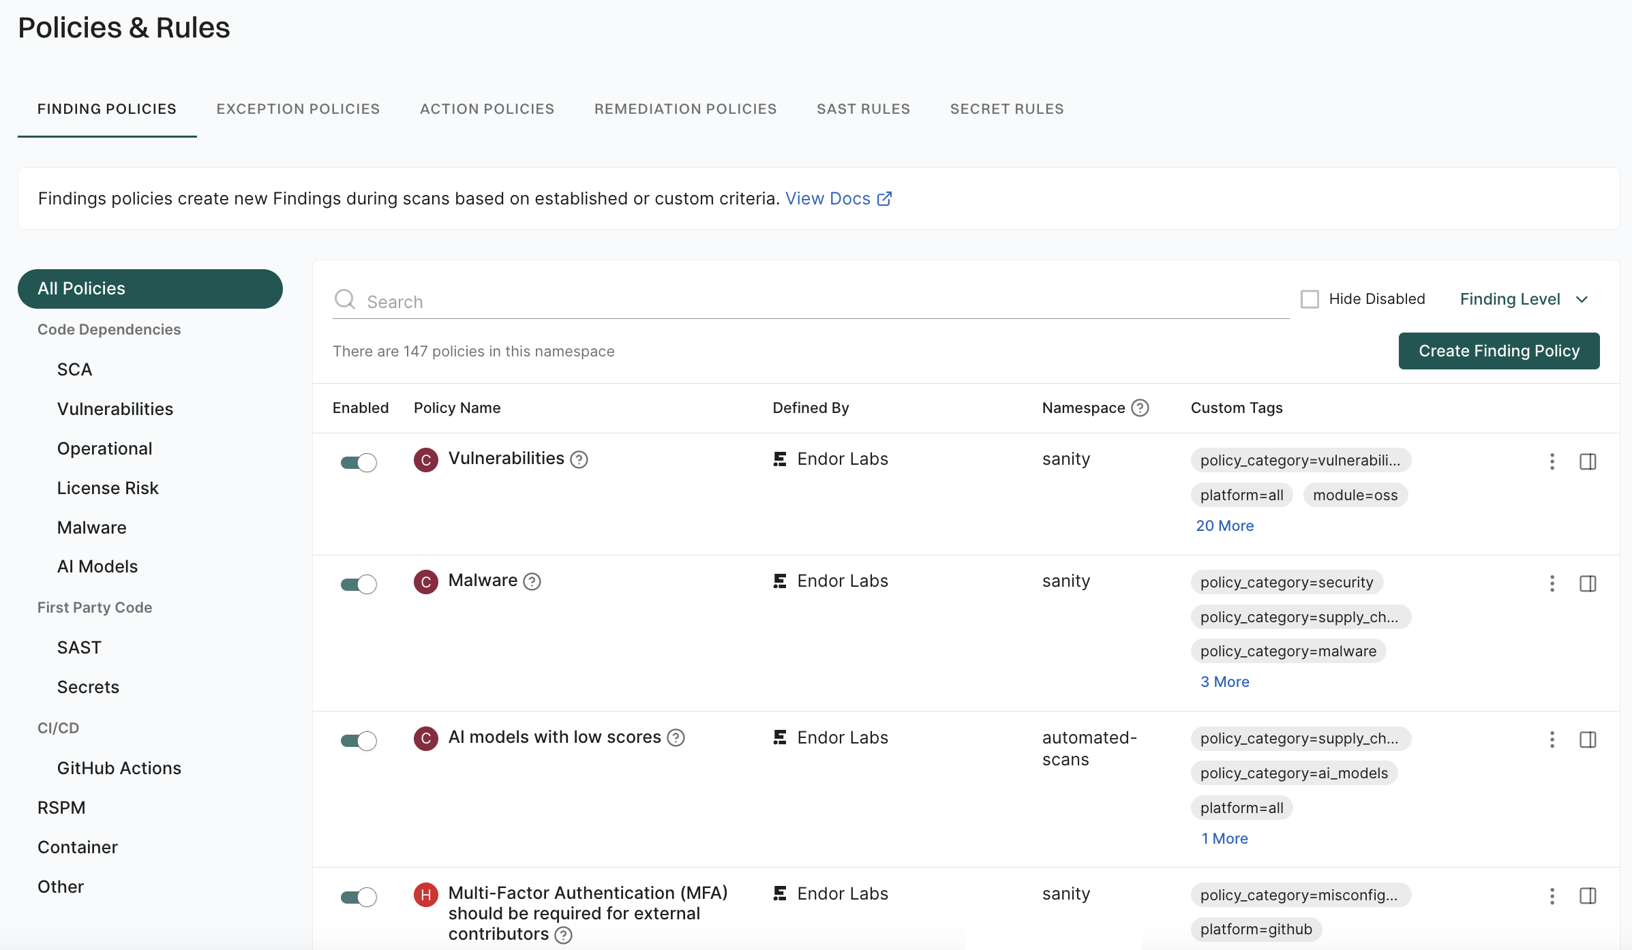This screenshot has height=950, width=1632.
Task: Expand 3 More tags for Malware
Action: tap(1224, 681)
